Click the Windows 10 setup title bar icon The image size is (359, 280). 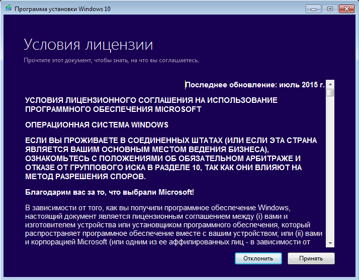tap(9, 8)
